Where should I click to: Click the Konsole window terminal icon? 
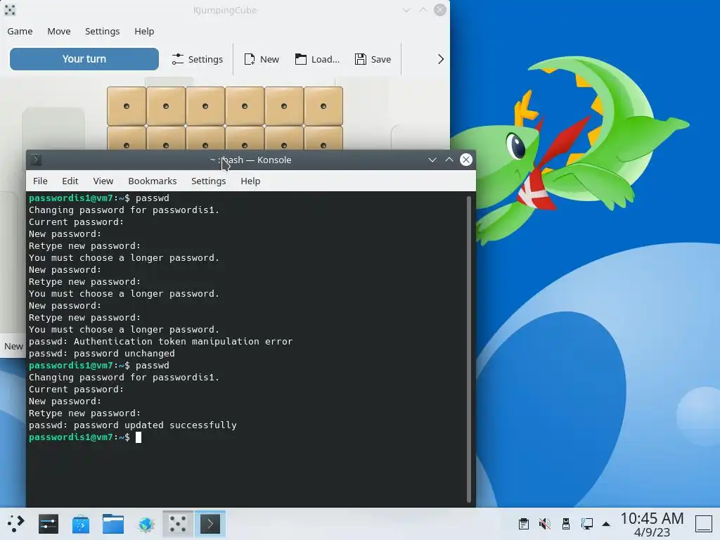36,160
